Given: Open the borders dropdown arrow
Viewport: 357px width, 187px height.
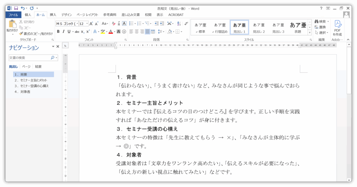Looking at the screenshot, I should [181, 32].
